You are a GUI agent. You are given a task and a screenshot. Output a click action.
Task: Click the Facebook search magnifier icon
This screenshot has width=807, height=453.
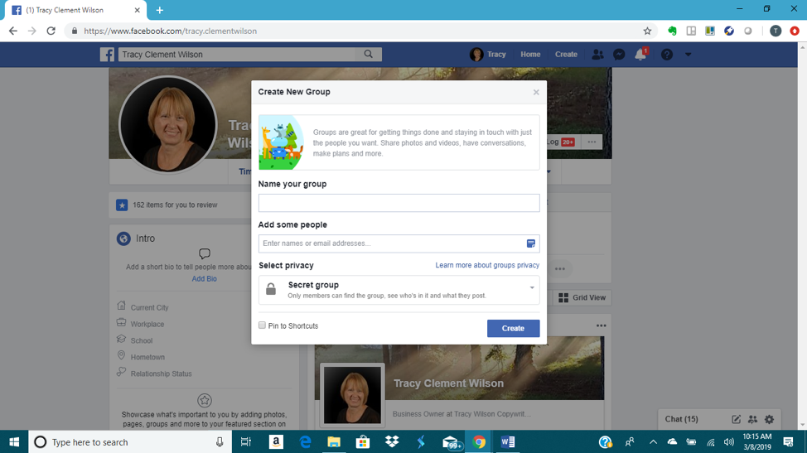click(369, 55)
